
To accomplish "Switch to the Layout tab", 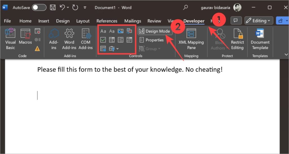I will tap(83, 21).
